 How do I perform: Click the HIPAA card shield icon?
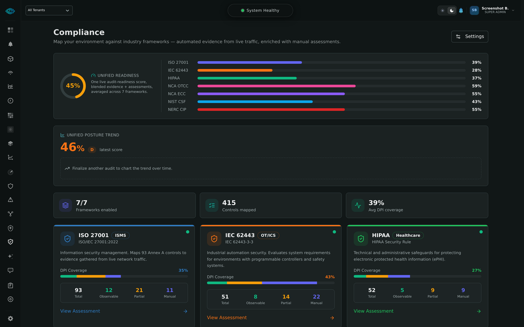tap(361, 239)
